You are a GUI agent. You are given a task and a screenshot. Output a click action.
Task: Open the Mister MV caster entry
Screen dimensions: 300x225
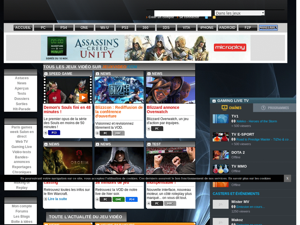(x=240, y=202)
